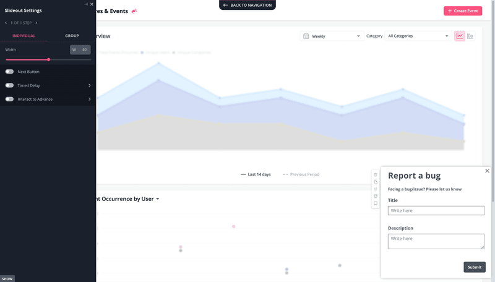The image size is (495, 282).
Task: Click the Submit button
Action: (x=475, y=267)
